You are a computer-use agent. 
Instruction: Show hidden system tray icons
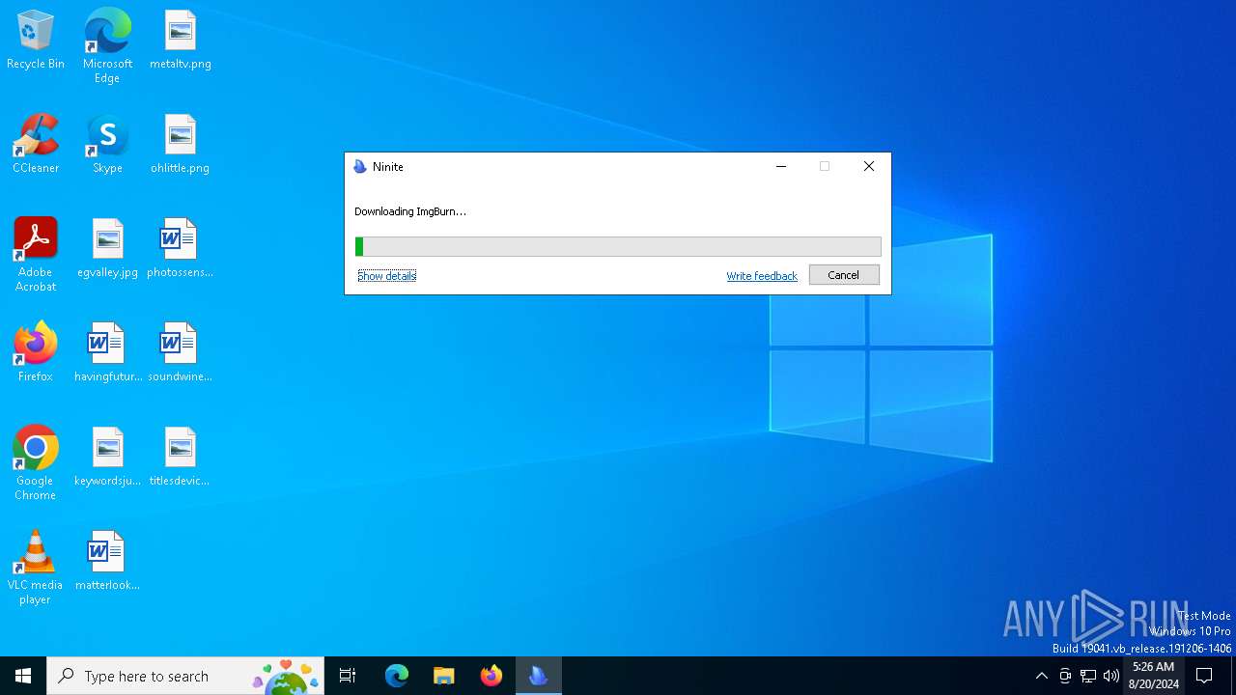(x=1042, y=676)
